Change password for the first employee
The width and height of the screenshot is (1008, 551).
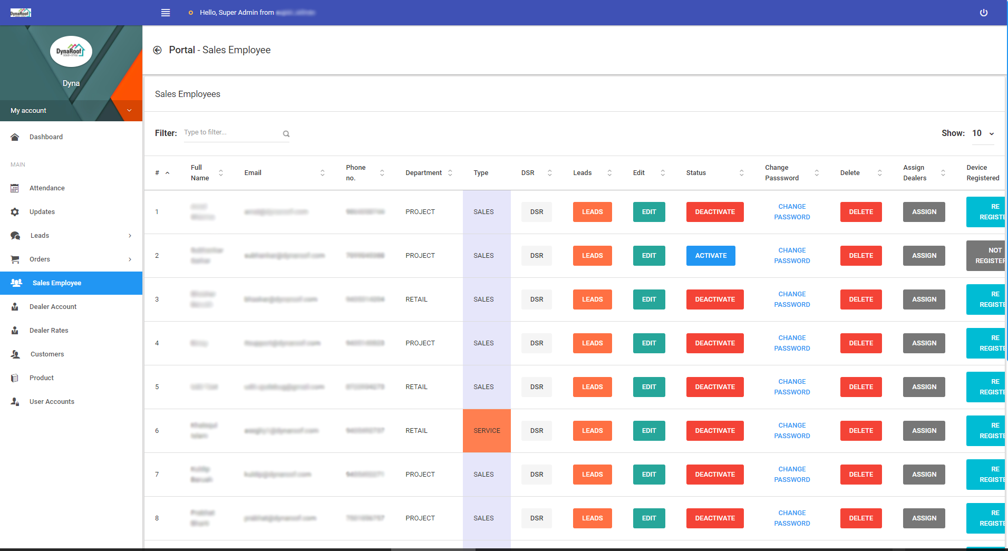(x=791, y=211)
